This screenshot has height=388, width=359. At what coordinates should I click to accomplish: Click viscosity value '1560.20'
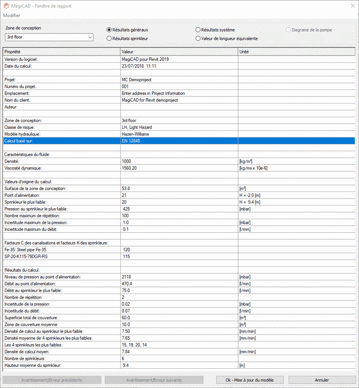pyautogui.click(x=129, y=168)
